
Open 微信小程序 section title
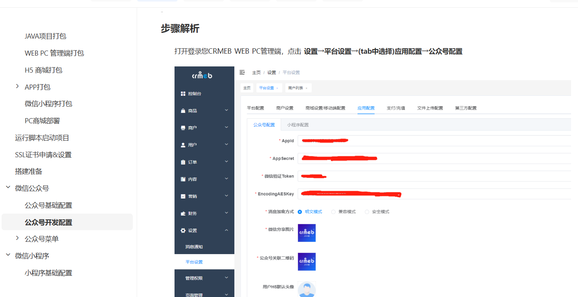coord(32,256)
